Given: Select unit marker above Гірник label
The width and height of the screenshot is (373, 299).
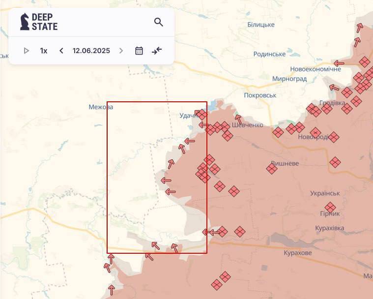Looking at the screenshot, I should [330, 208].
